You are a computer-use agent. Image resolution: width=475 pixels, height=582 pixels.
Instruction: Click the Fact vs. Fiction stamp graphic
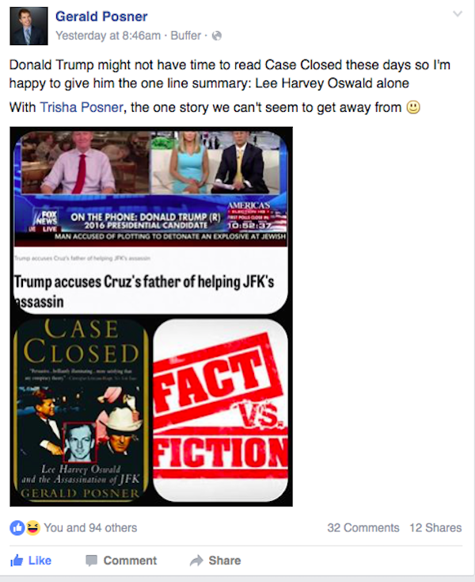[x=220, y=410]
